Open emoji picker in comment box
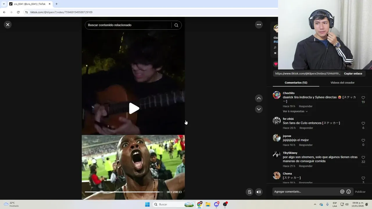The height and width of the screenshot is (209, 372). [x=348, y=192]
